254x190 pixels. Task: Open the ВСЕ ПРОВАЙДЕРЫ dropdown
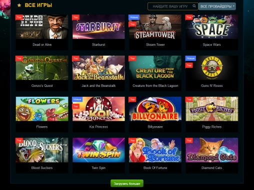click(x=217, y=6)
